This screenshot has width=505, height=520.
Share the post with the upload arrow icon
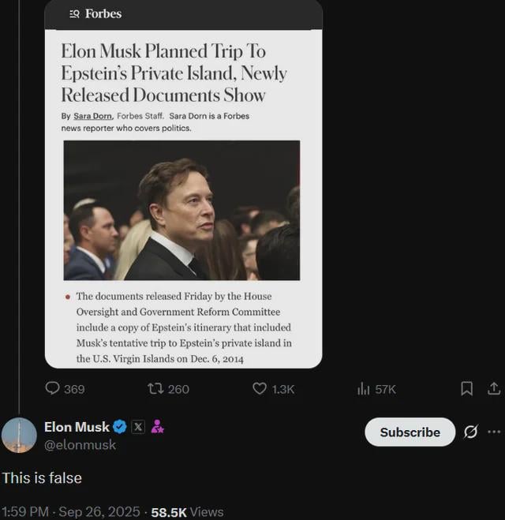click(494, 388)
